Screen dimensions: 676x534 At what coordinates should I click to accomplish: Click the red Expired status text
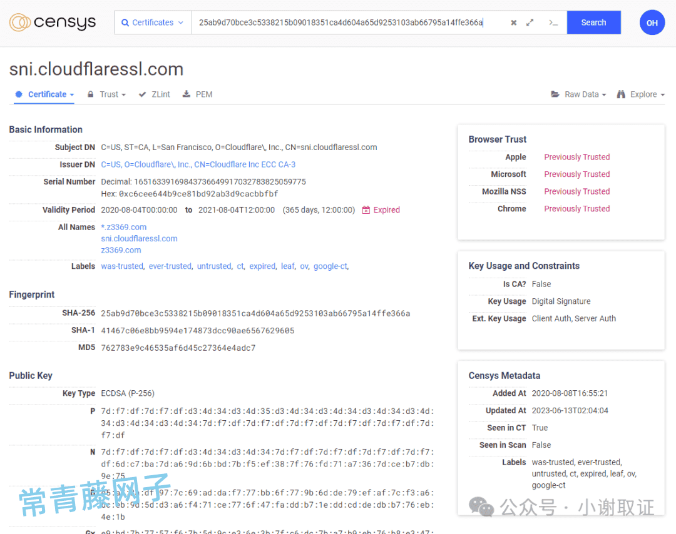pyautogui.click(x=387, y=209)
